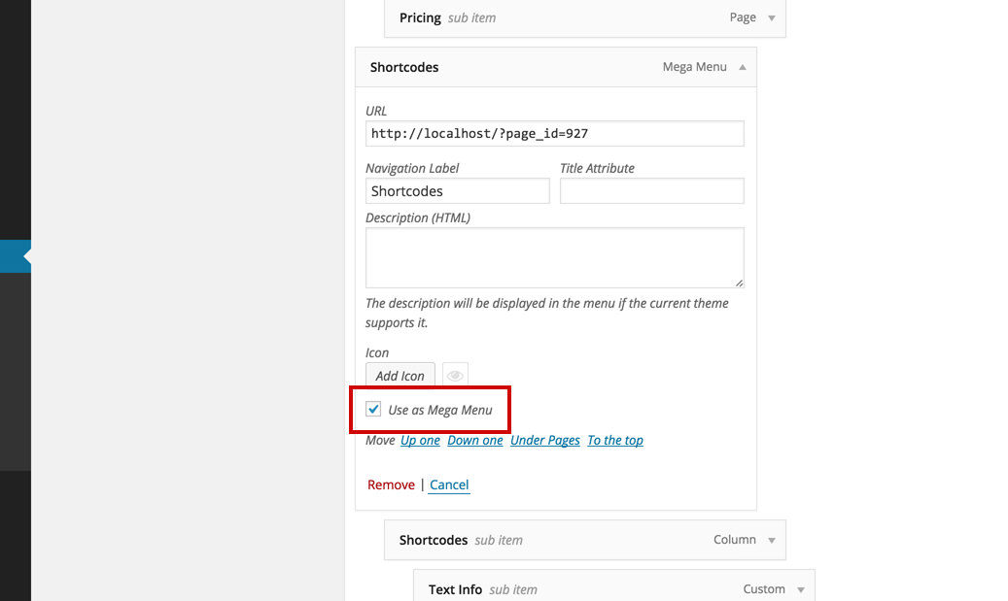Click into the Navigation Label field
Viewport: 1008px width, 601px height.
tap(458, 190)
